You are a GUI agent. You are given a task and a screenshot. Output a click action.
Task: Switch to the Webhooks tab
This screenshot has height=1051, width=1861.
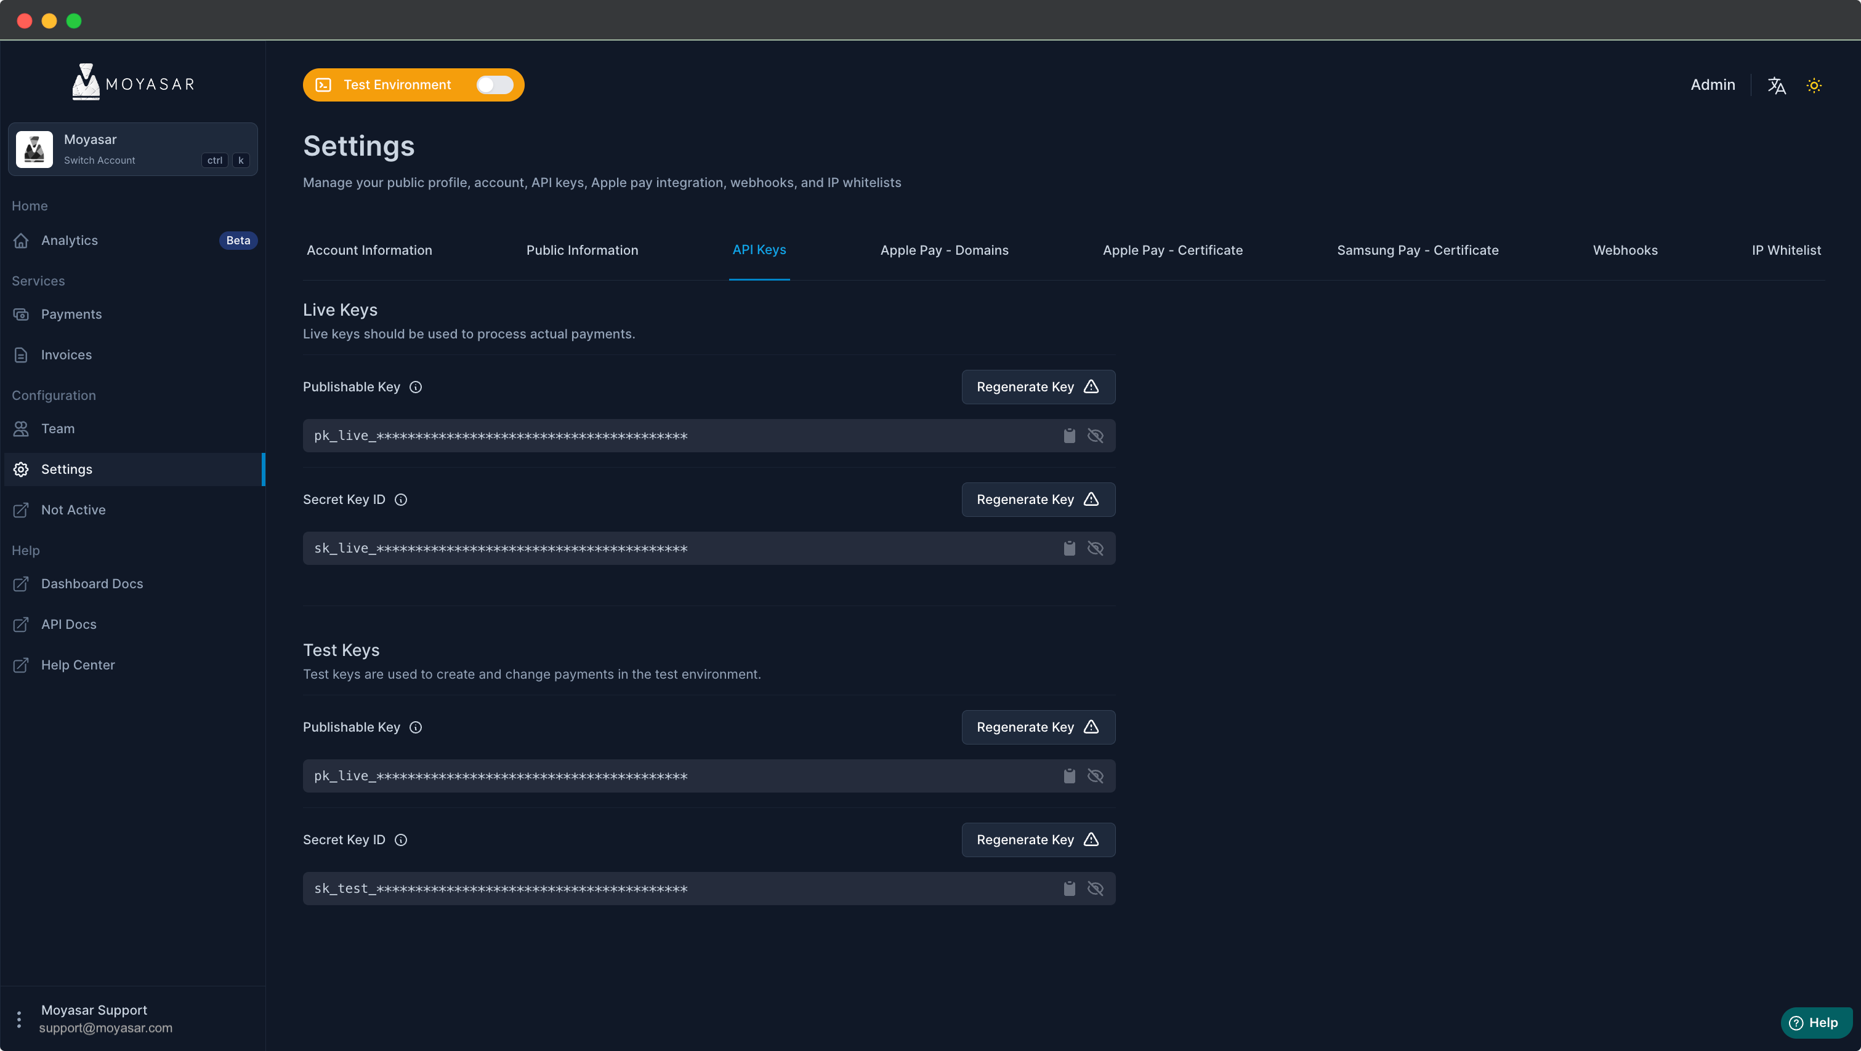[1626, 250]
